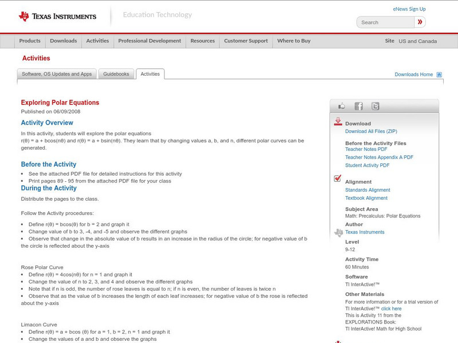Click the Exploring Polar Equations title
This screenshot has height=343, width=458.
(x=60, y=103)
